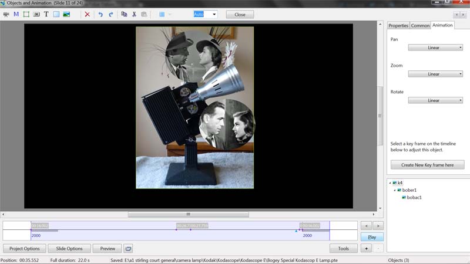Image resolution: width=470 pixels, height=264 pixels.
Task: Click the bober1 image object icon
Action: coord(399,190)
